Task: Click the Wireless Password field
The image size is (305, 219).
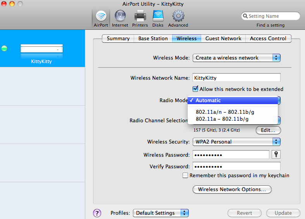Action: [x=231, y=154]
